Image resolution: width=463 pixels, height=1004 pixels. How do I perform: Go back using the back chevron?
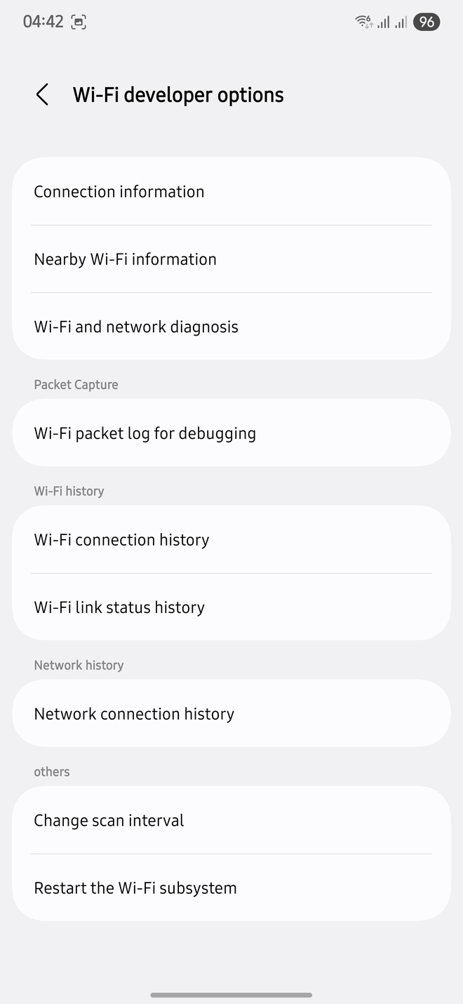coord(42,94)
